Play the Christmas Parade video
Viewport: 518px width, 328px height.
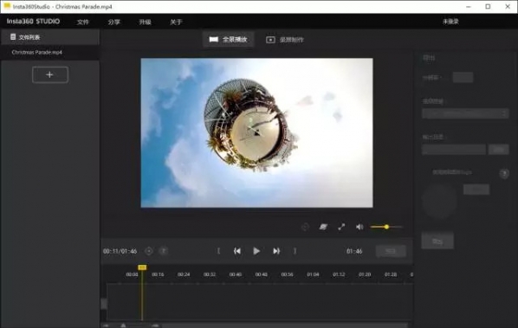pyautogui.click(x=256, y=251)
